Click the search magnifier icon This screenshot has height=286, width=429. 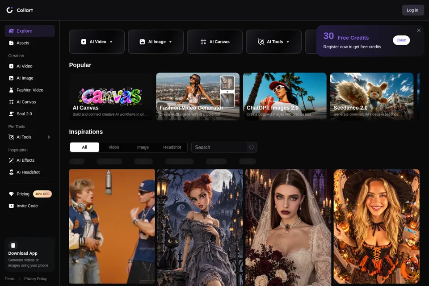click(252, 147)
